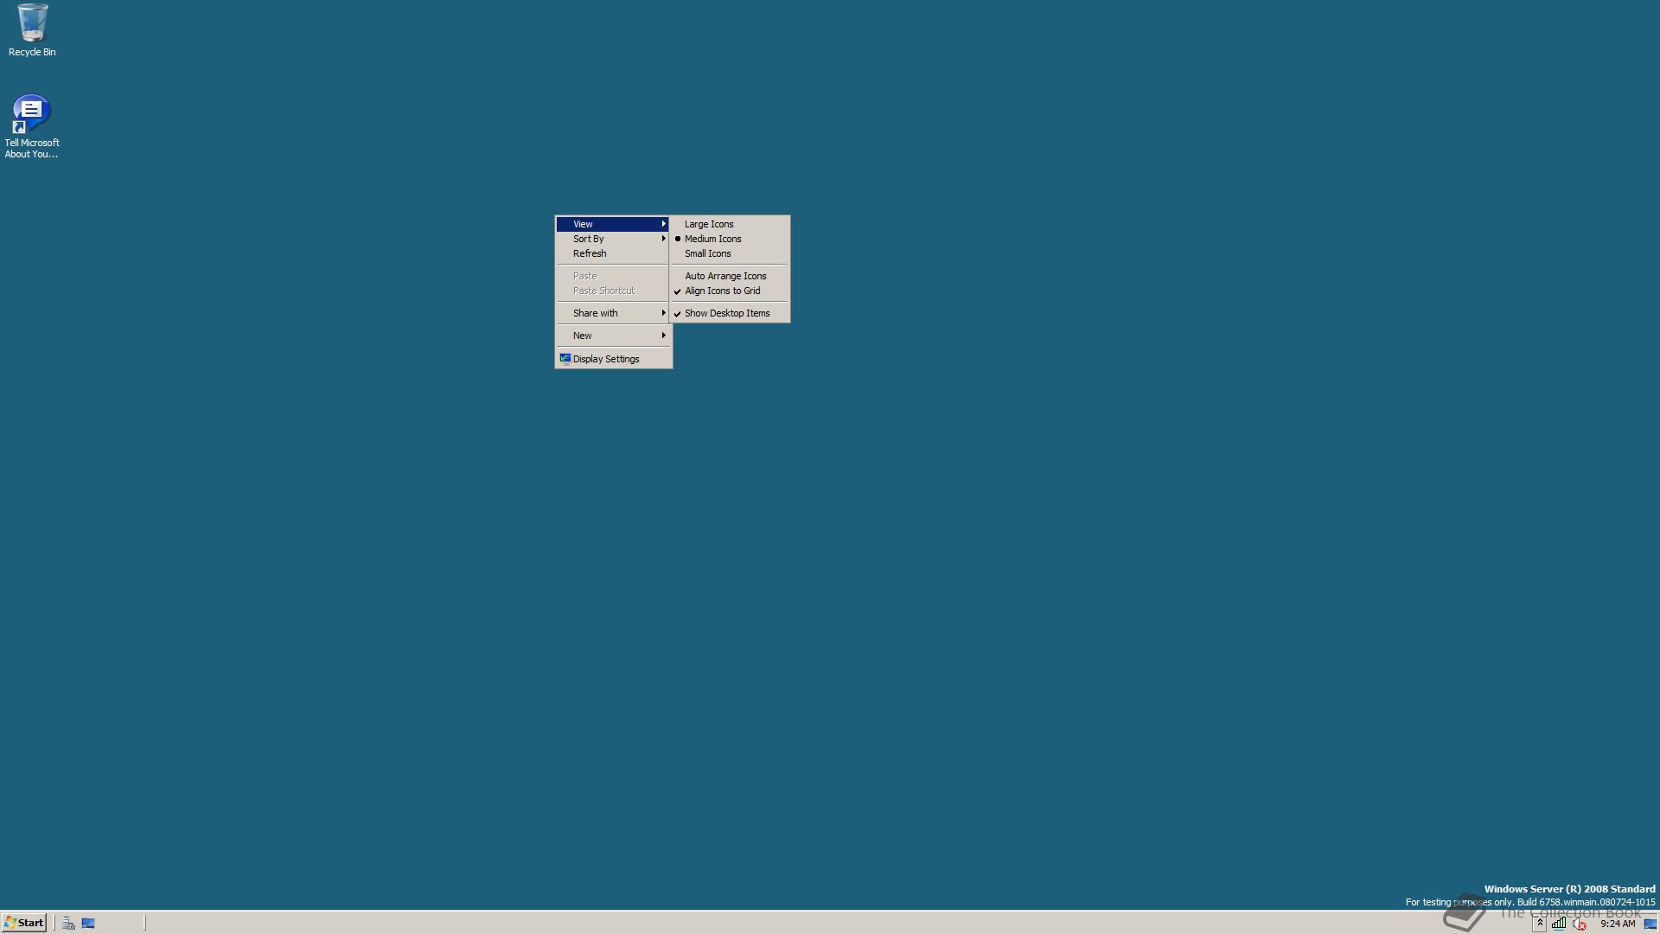Click Refresh in the context menu
Viewport: 1660px width, 934px height.
point(613,253)
